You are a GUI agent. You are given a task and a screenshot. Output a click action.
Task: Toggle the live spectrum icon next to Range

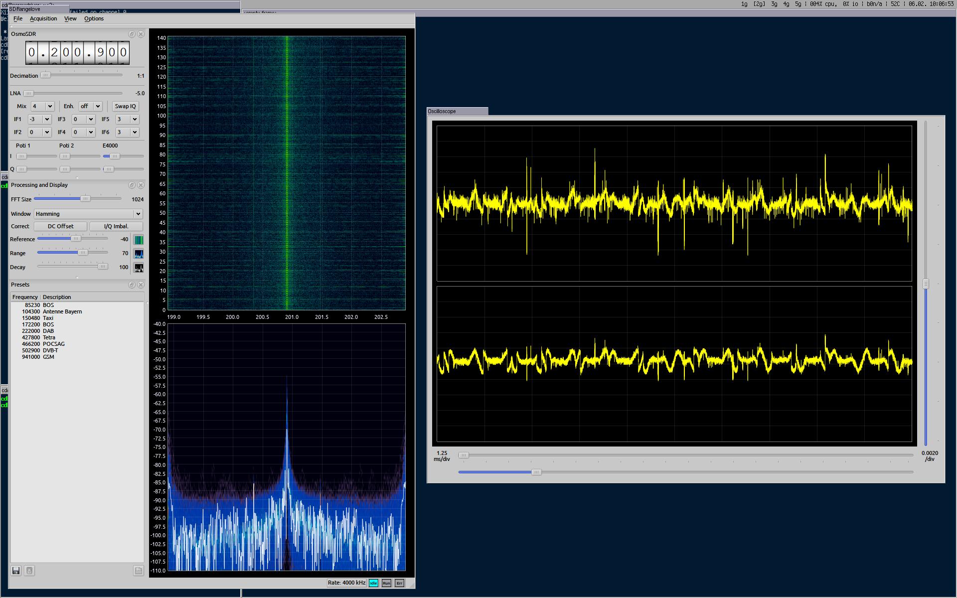[x=139, y=254]
